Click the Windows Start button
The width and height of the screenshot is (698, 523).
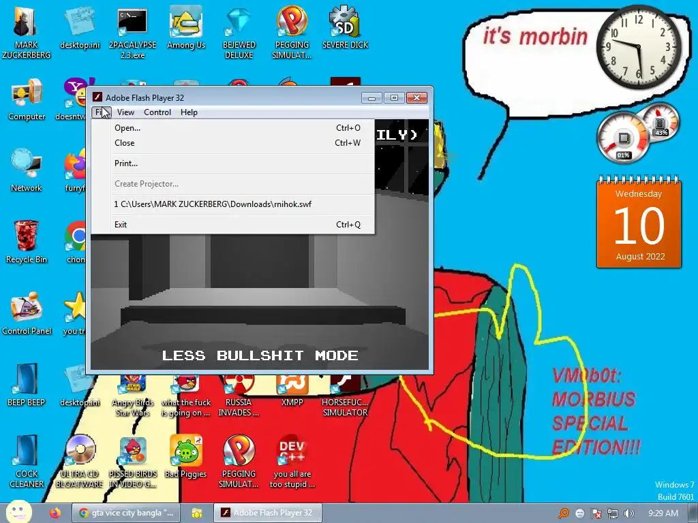tap(18, 512)
